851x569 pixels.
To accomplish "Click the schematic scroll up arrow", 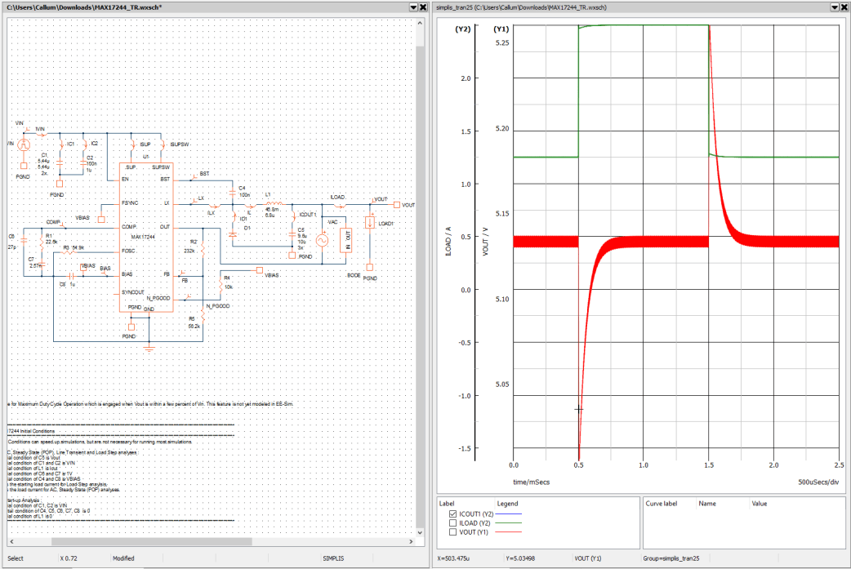I will click(420, 24).
